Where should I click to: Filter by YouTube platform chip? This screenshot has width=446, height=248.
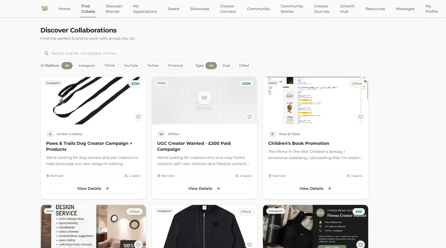(x=131, y=66)
